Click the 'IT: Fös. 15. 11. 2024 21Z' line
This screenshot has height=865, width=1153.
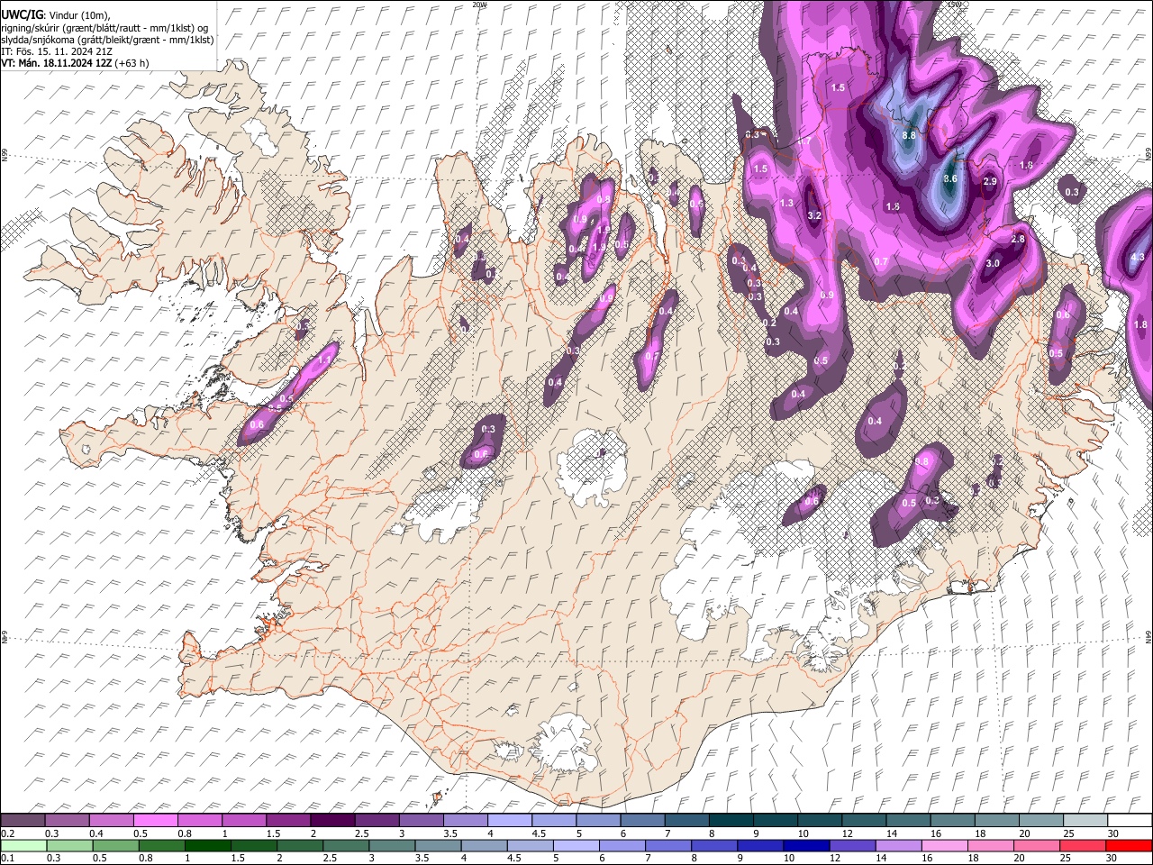point(57,51)
